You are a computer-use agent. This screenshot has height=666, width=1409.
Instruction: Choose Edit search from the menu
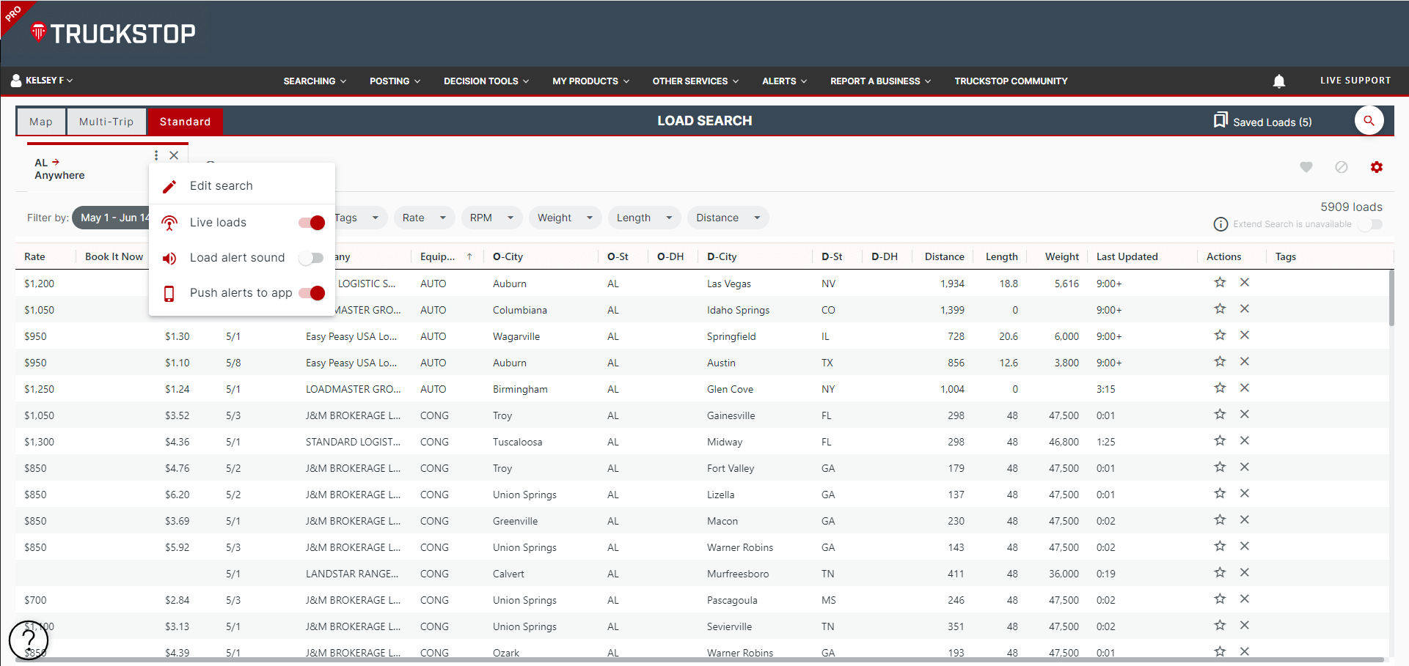coord(242,186)
